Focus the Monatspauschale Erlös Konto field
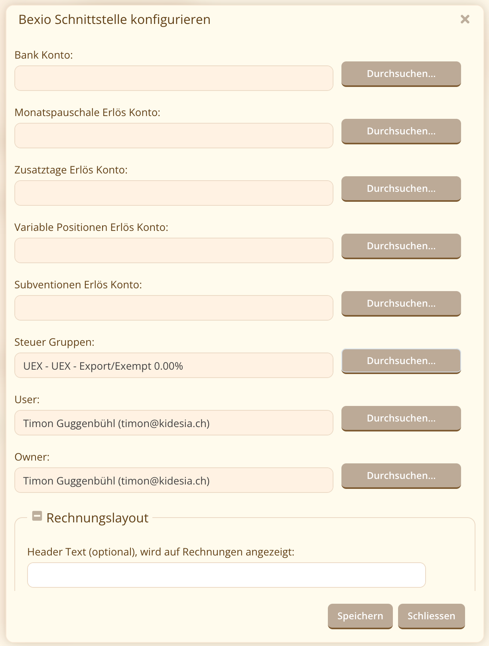The height and width of the screenshot is (646, 489). pyautogui.click(x=174, y=136)
